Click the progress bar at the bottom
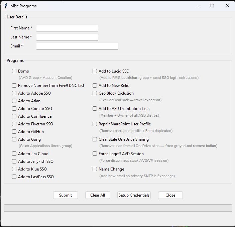This screenshot has height=227, width=235. pos(118,208)
